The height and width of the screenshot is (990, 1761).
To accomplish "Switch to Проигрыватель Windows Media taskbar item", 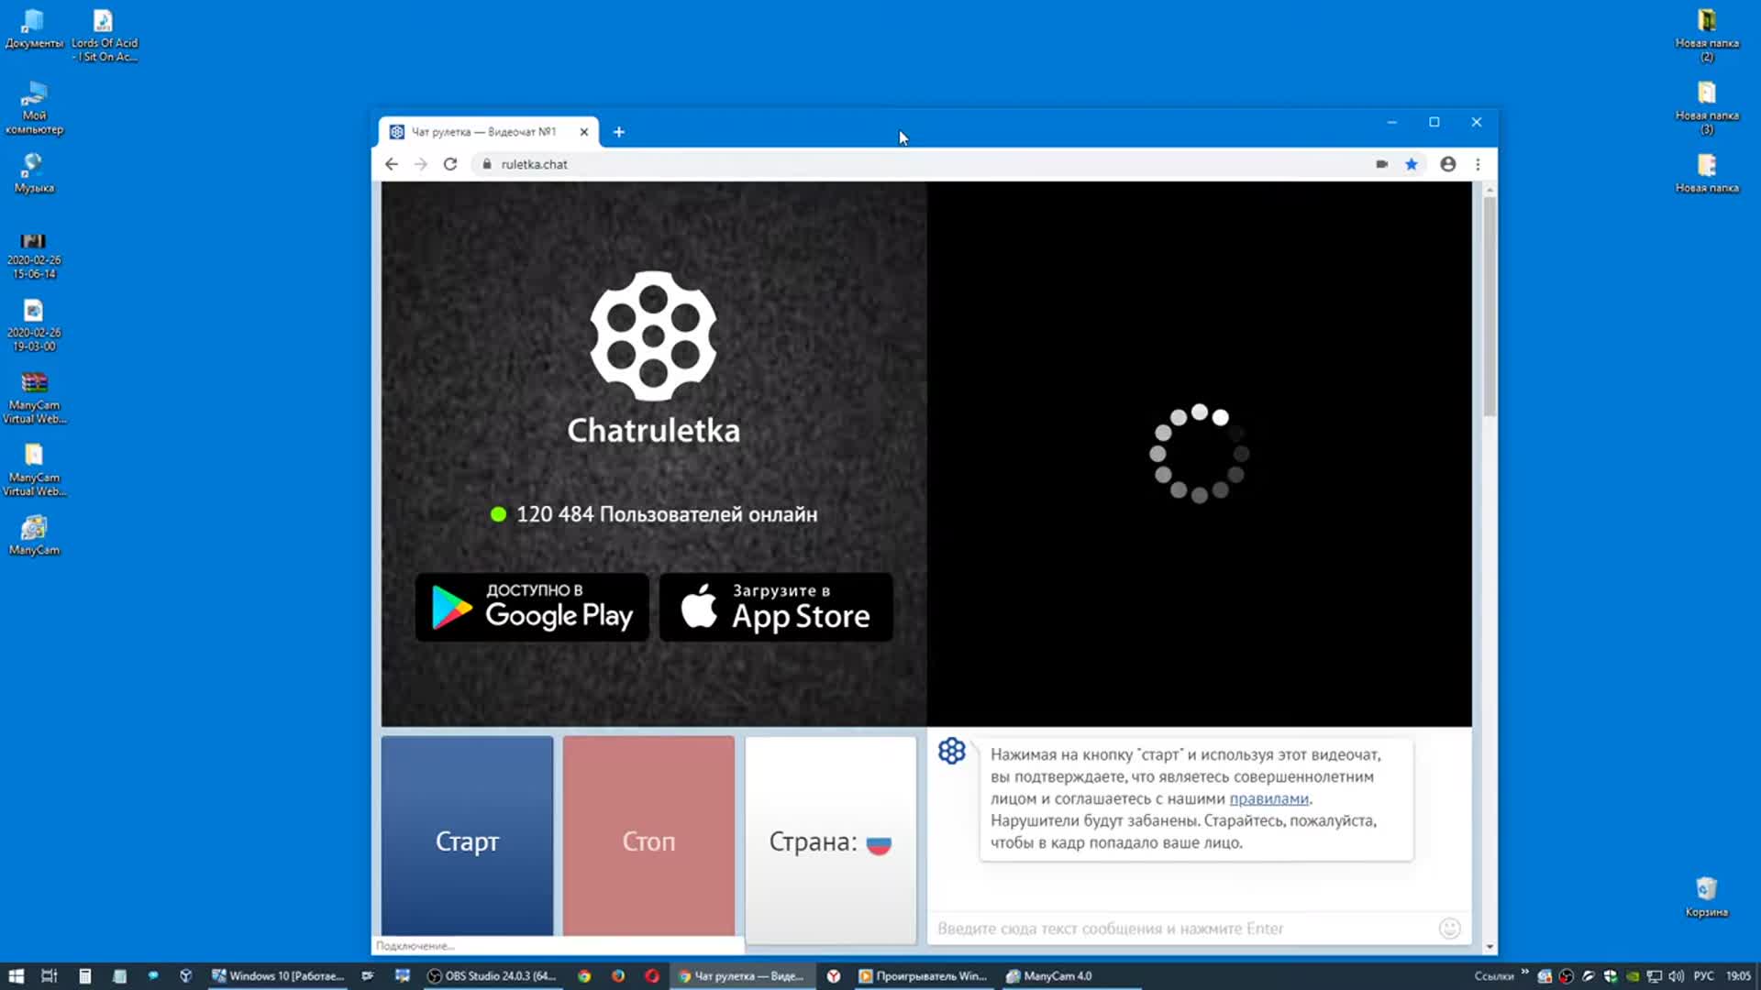I will tap(924, 976).
